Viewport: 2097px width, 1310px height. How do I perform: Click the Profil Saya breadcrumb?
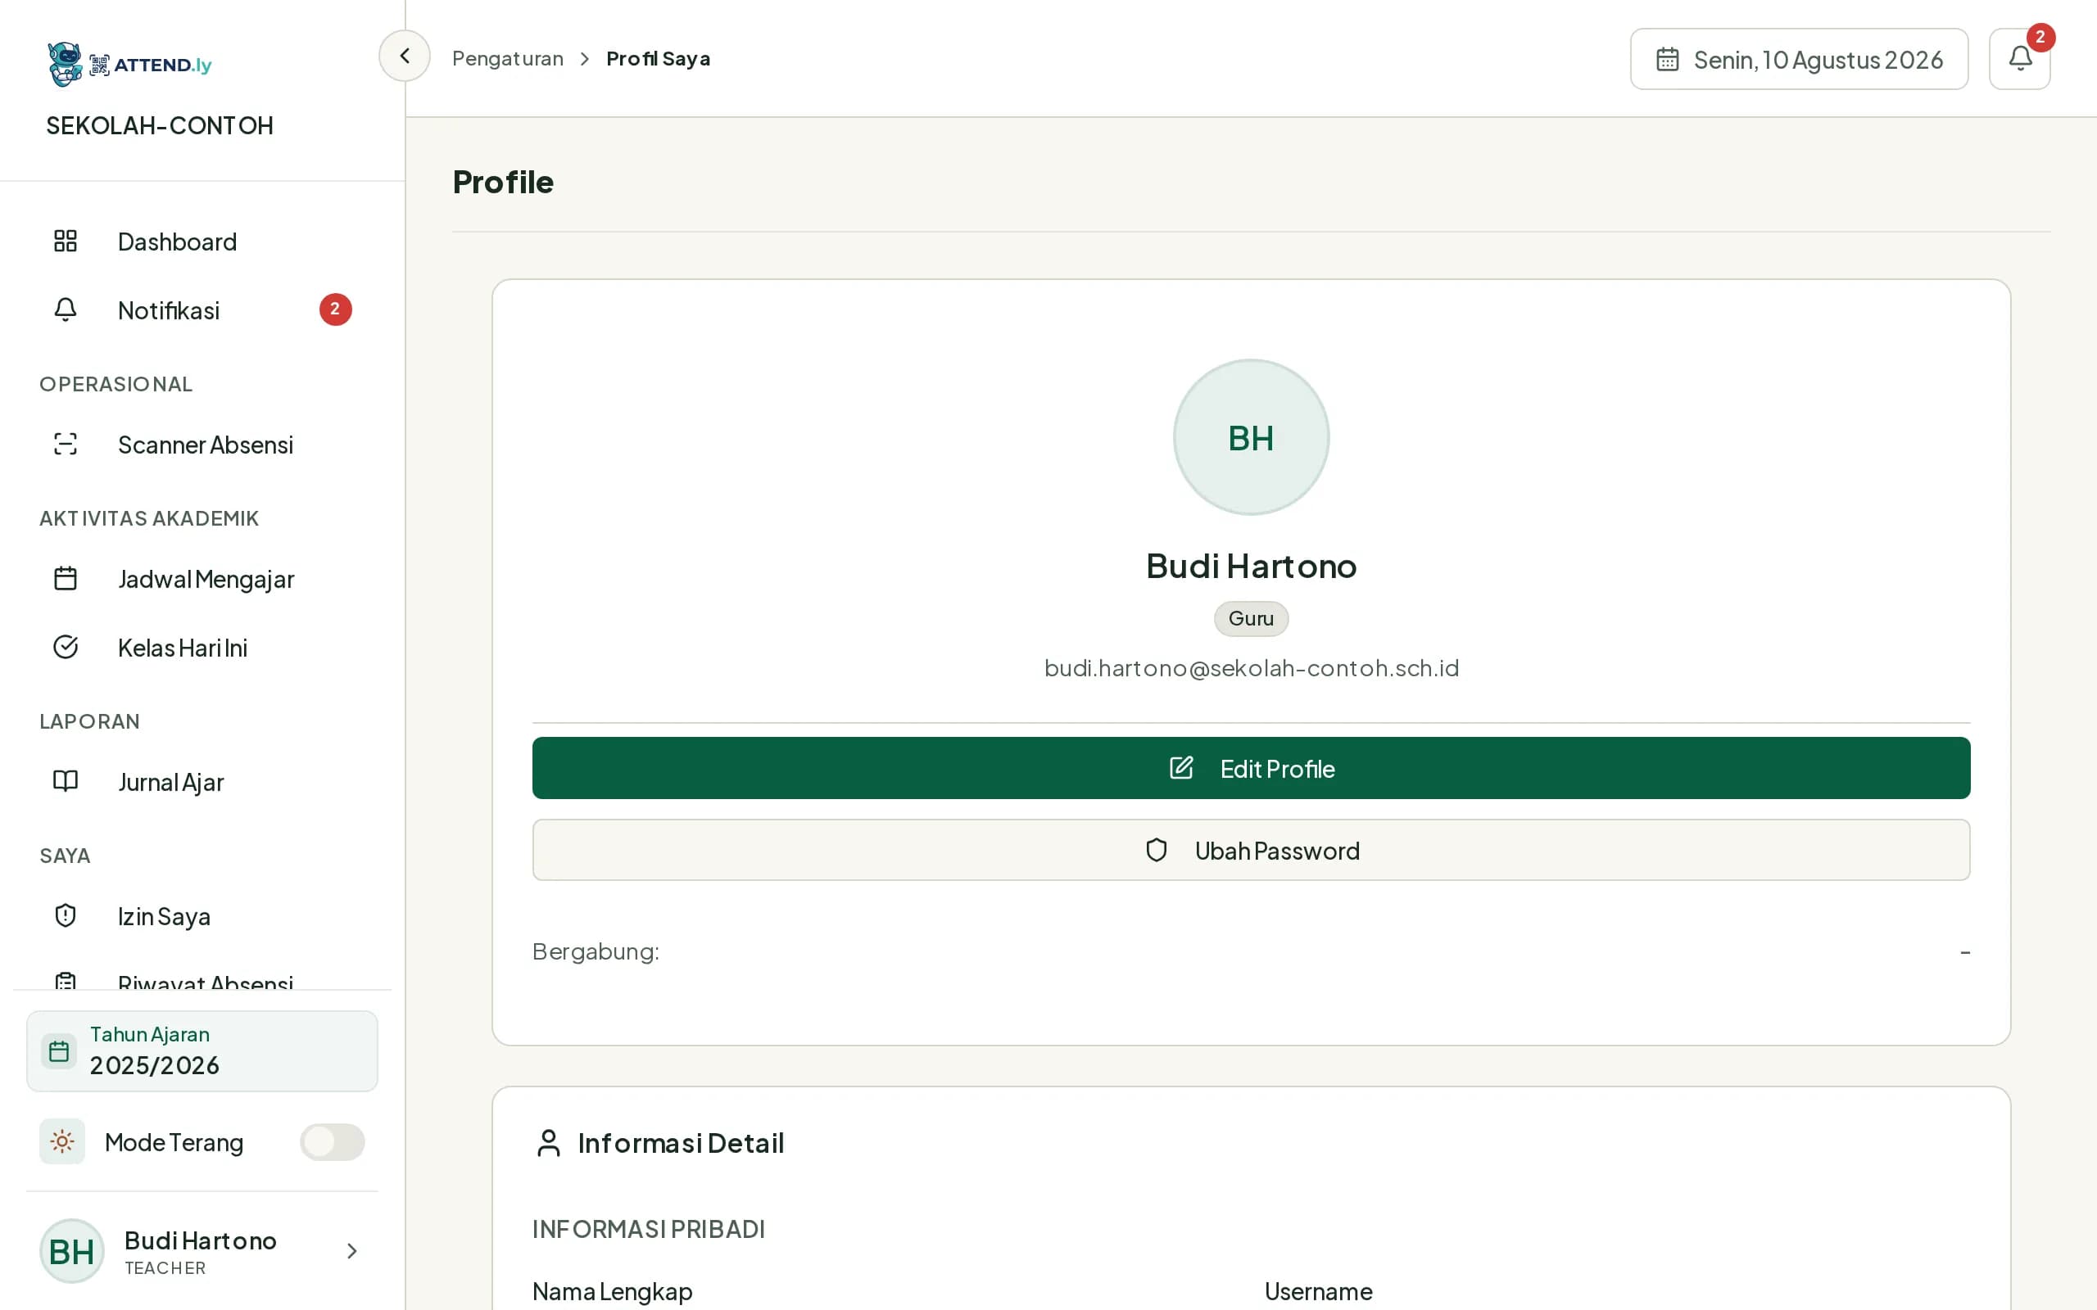click(658, 58)
